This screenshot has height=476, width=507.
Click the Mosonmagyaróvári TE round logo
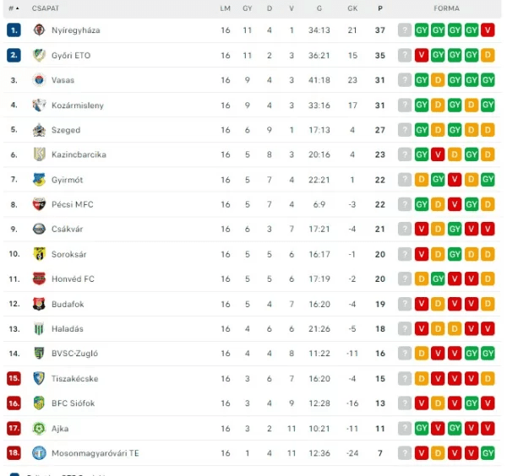(x=39, y=453)
